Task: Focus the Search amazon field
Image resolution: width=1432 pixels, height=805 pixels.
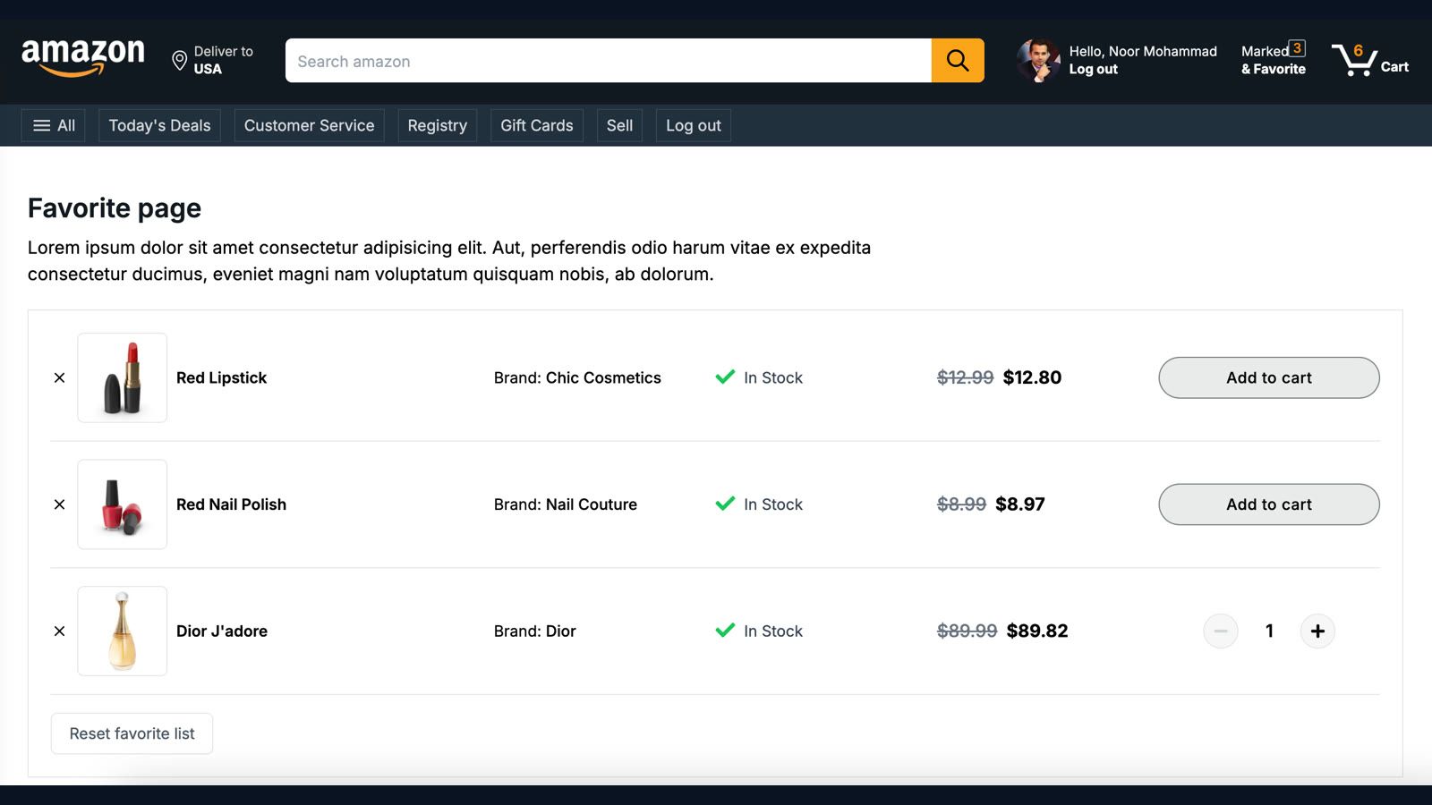Action: point(609,61)
